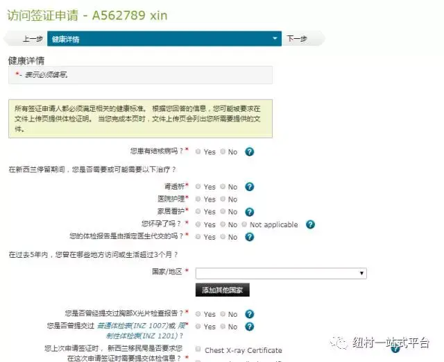The width and height of the screenshot is (444, 362).
Task: Select No for 肾透析
Action: [223, 186]
